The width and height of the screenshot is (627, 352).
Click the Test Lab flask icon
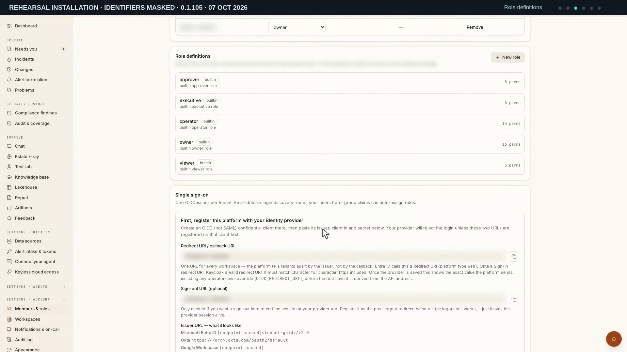point(9,167)
